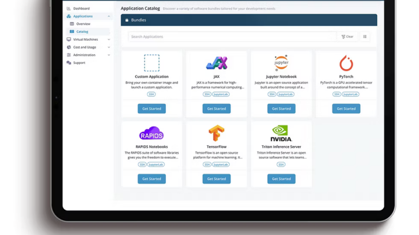Clear the application search filter

point(347,37)
